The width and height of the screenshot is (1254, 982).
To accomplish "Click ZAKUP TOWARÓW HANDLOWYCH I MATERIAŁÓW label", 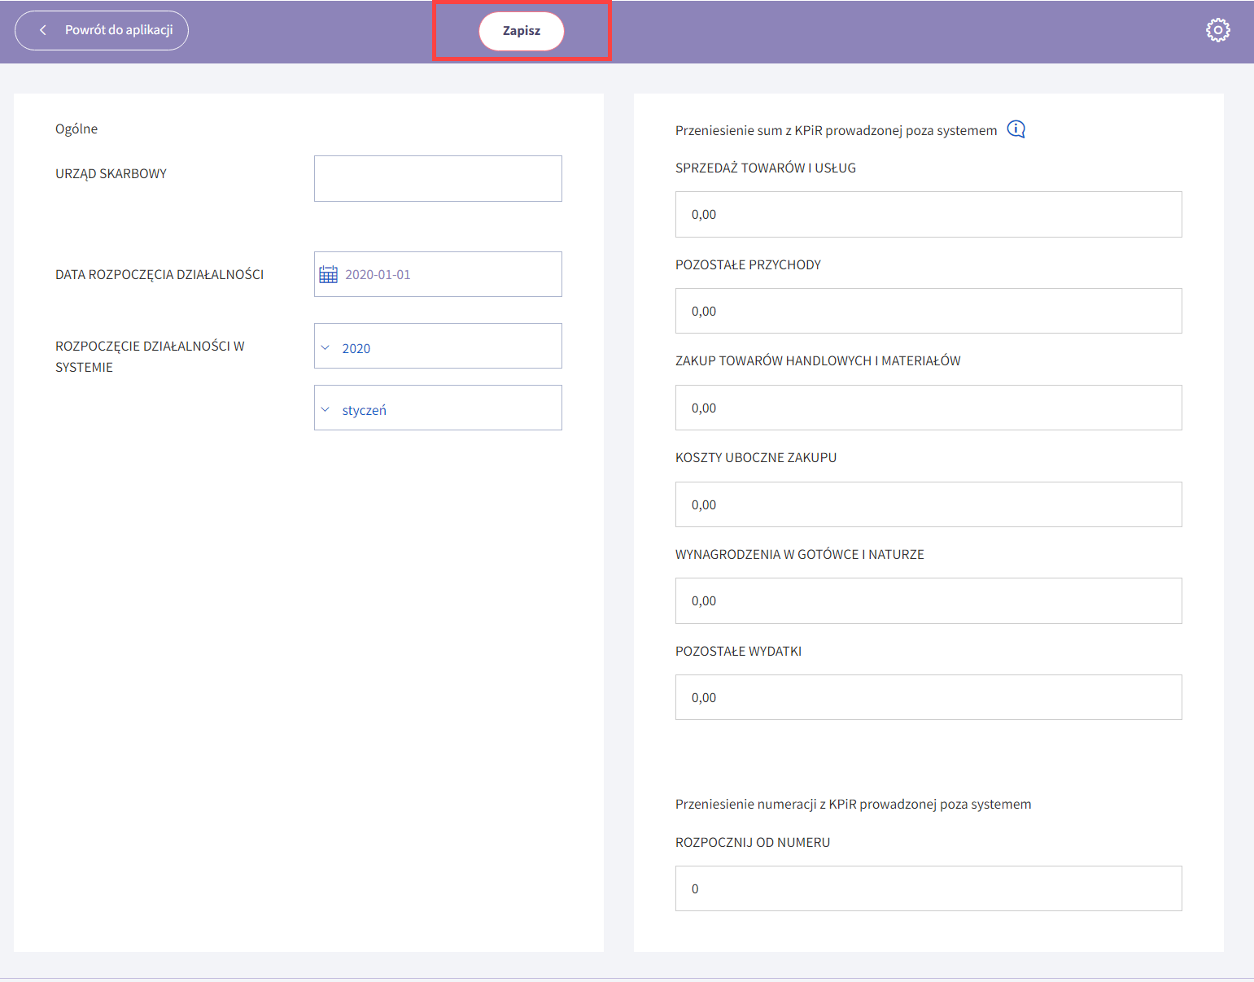I will pos(818,360).
